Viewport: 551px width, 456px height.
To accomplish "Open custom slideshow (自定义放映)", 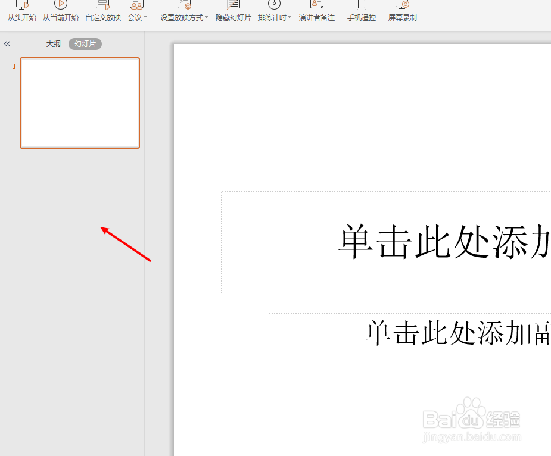I will [x=103, y=11].
